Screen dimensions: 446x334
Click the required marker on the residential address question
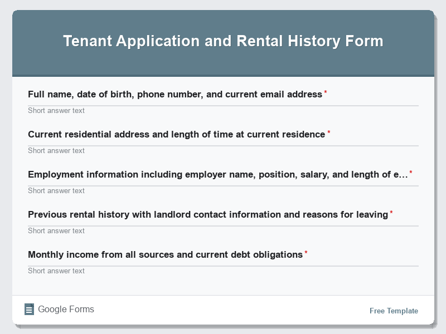tap(329, 131)
